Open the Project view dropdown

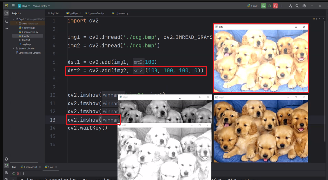[x=17, y=13]
